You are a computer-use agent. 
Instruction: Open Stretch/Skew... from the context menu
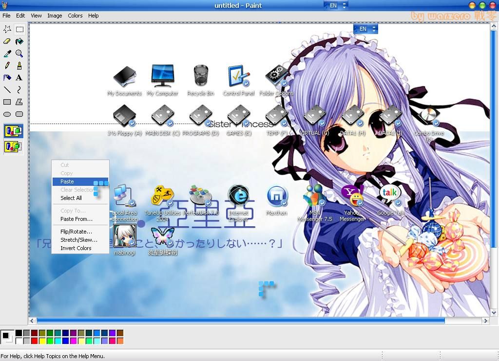click(x=80, y=240)
